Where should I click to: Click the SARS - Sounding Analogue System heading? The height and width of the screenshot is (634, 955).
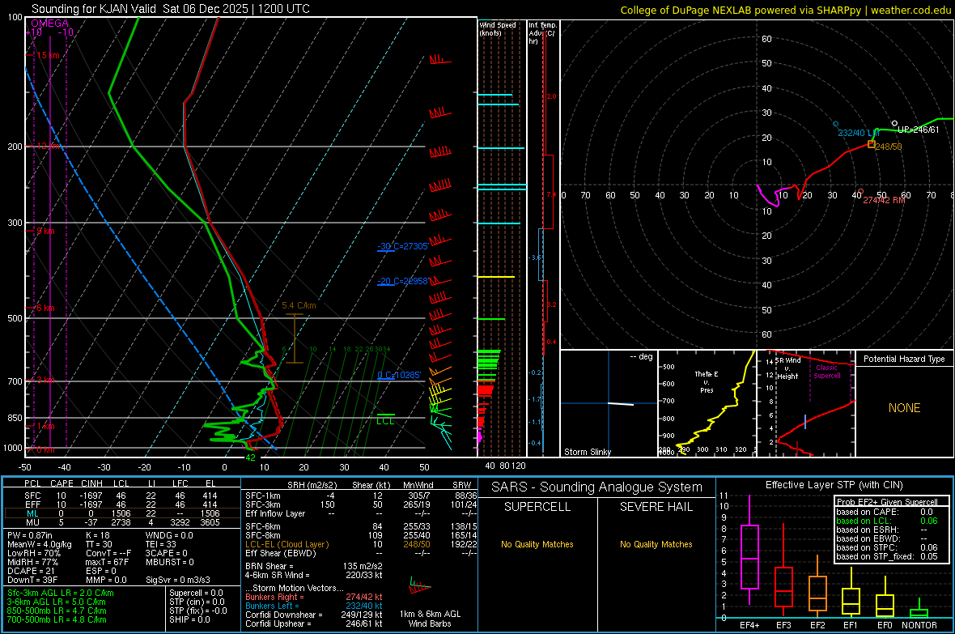pos(597,487)
